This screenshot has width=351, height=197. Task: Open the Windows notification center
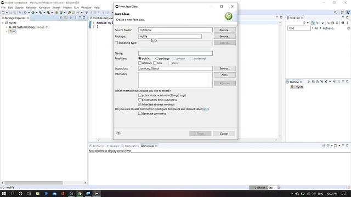point(344,193)
